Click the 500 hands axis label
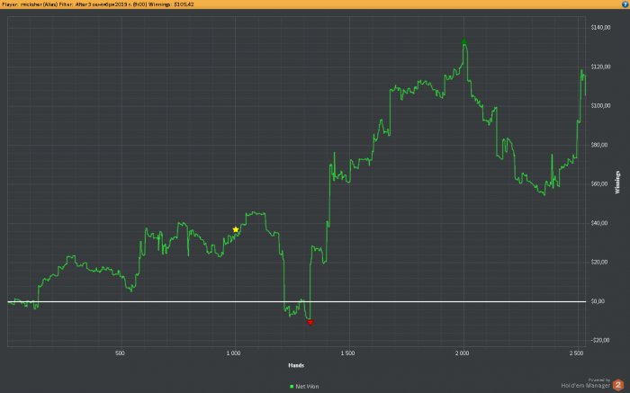The height and width of the screenshot is (393, 630). [120, 353]
